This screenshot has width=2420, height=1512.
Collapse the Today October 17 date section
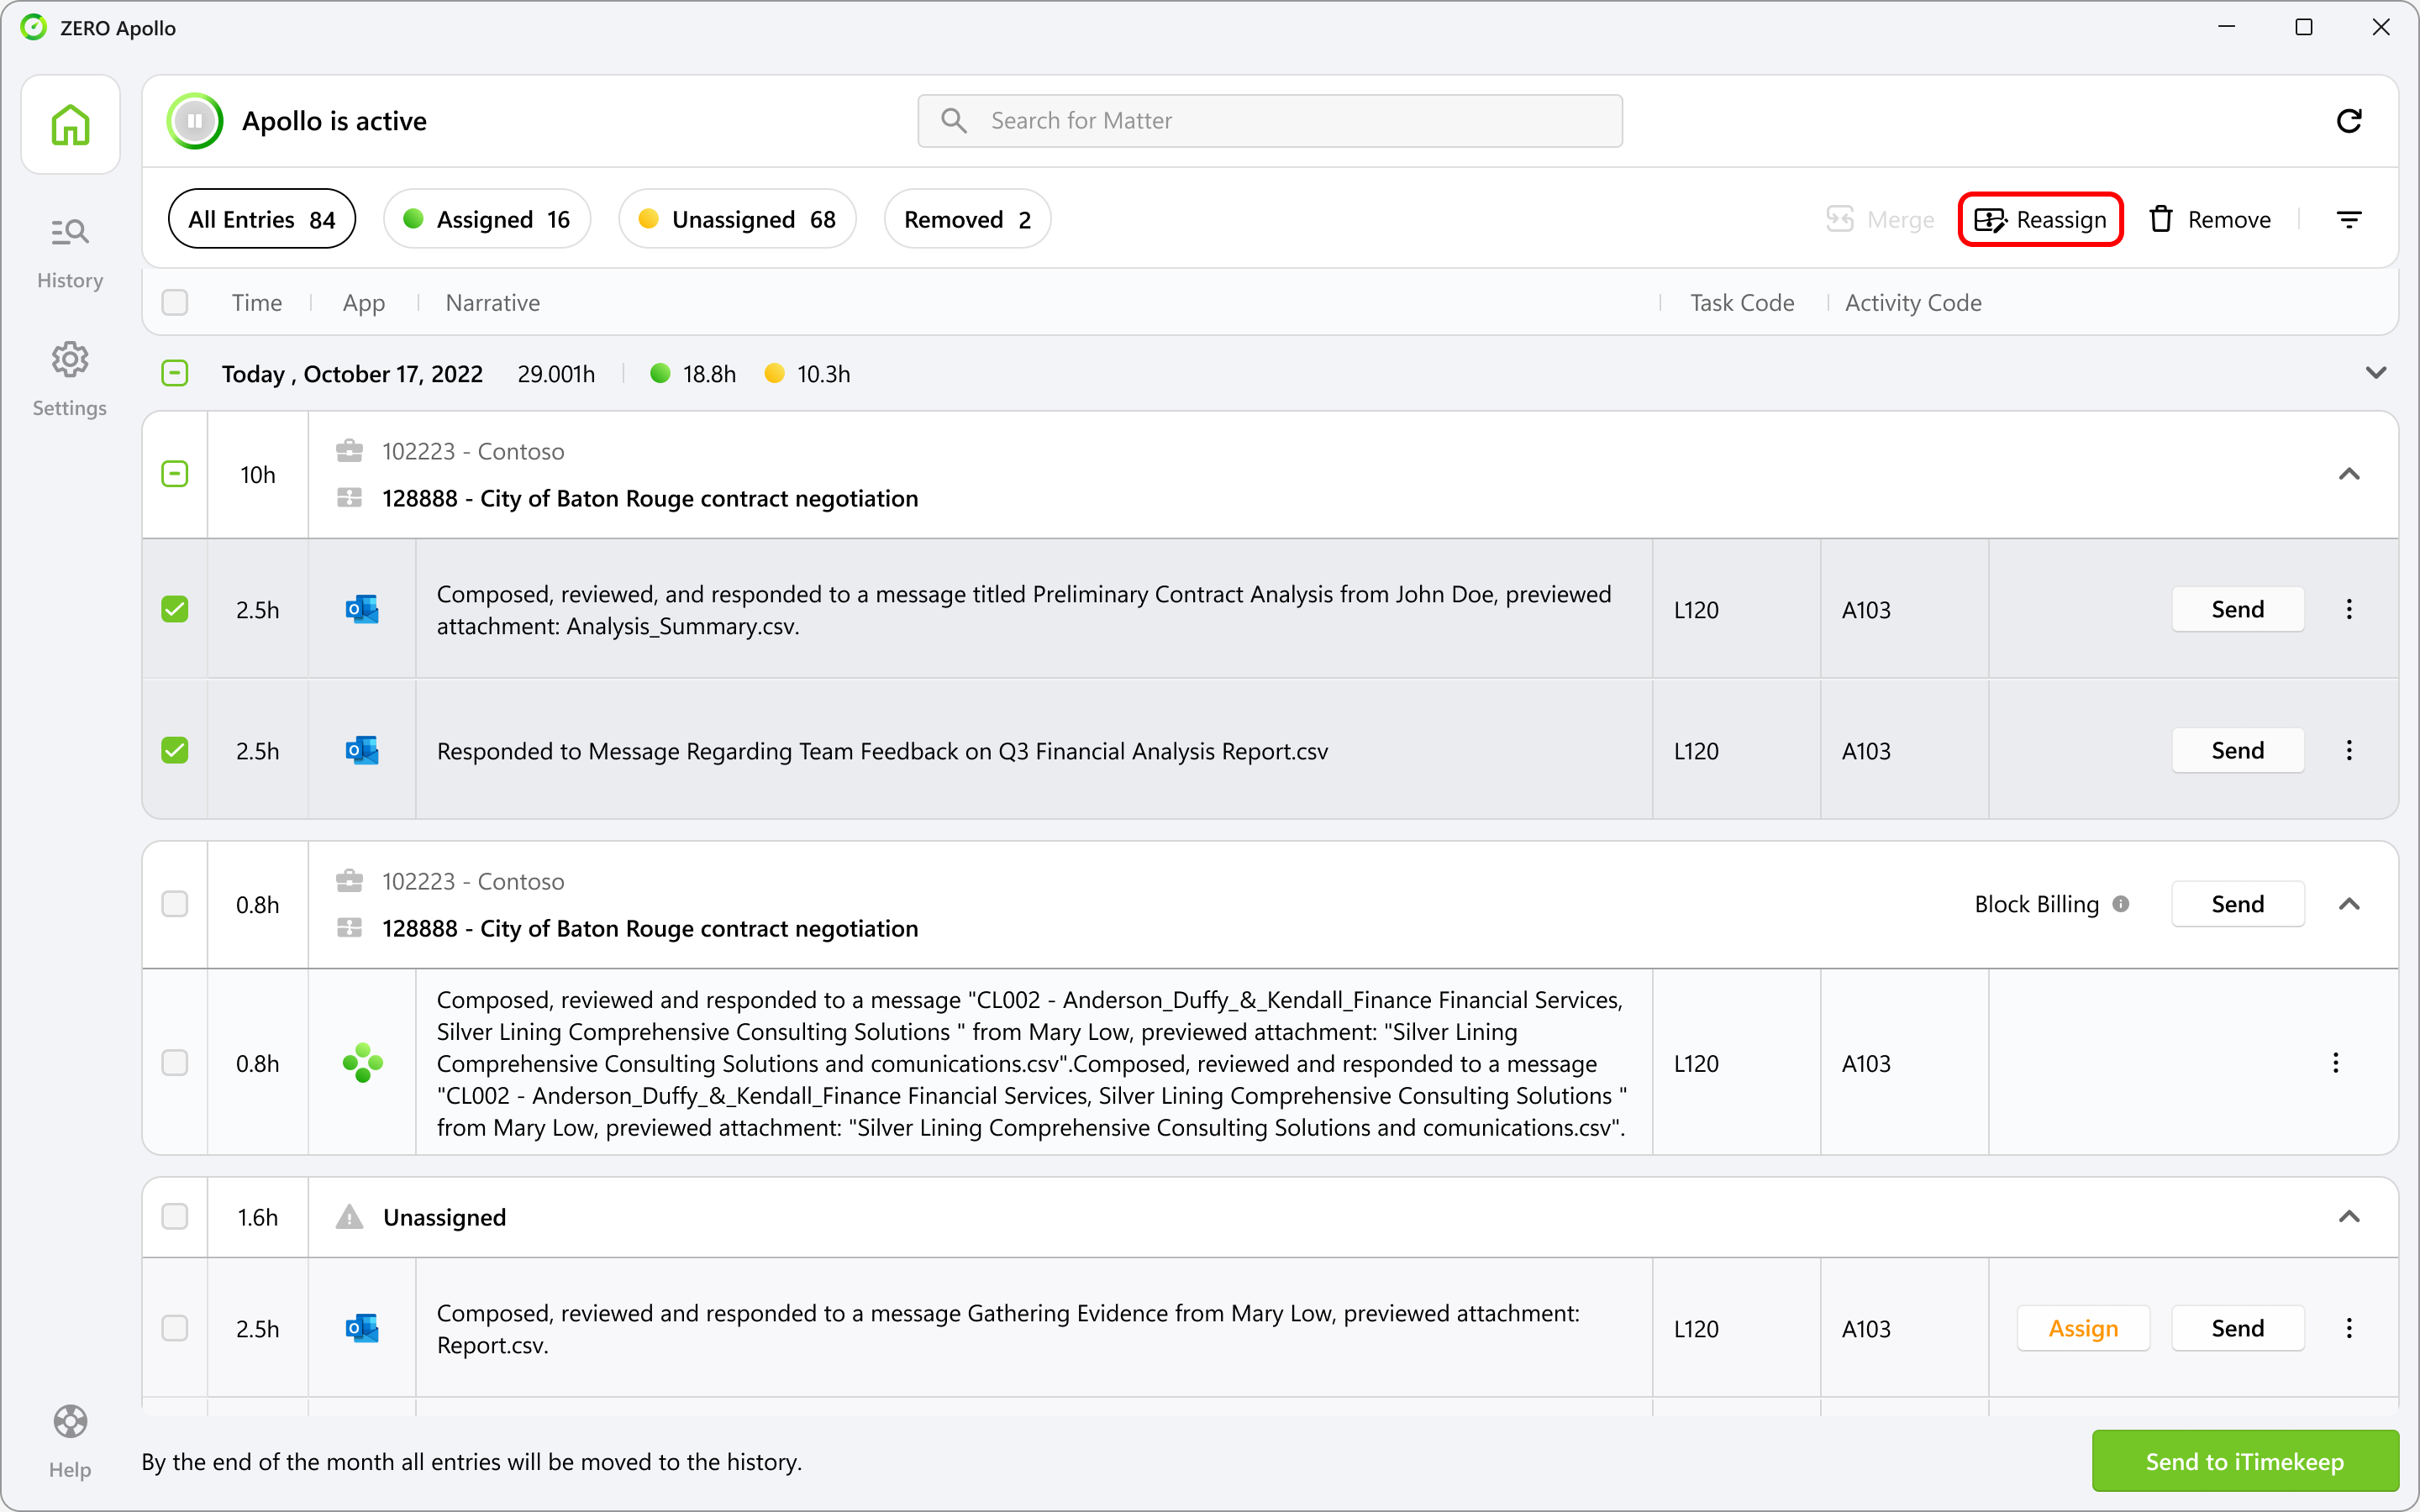click(x=2376, y=373)
